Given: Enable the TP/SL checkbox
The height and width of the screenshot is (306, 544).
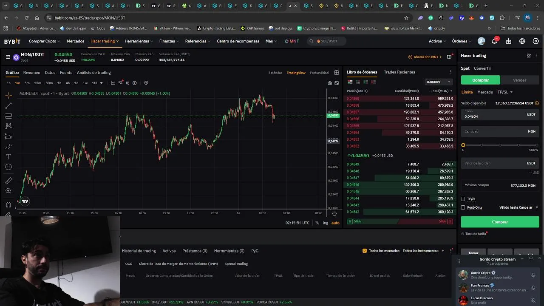Looking at the screenshot, I should pyautogui.click(x=463, y=199).
